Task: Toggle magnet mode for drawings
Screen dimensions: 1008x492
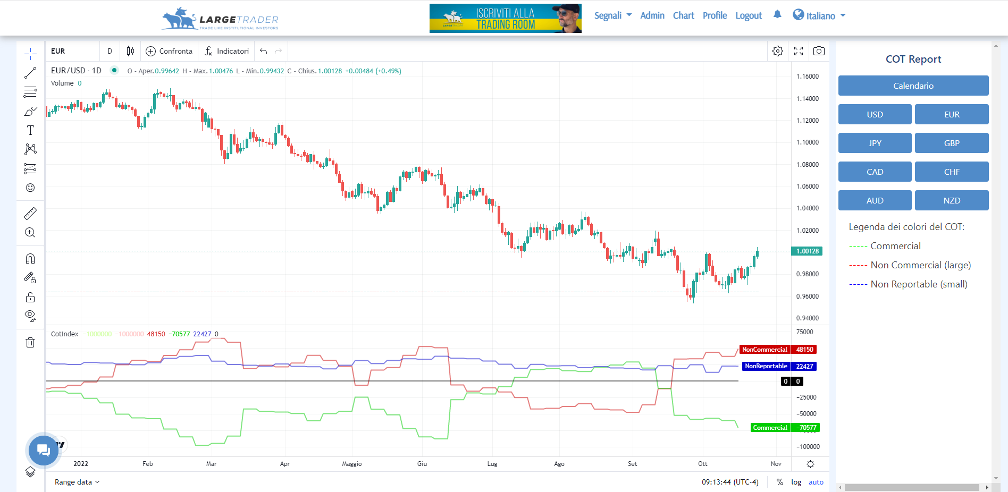Action: [30, 259]
